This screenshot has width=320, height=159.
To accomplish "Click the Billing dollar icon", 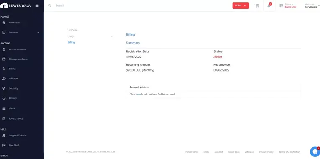I will [4, 69].
